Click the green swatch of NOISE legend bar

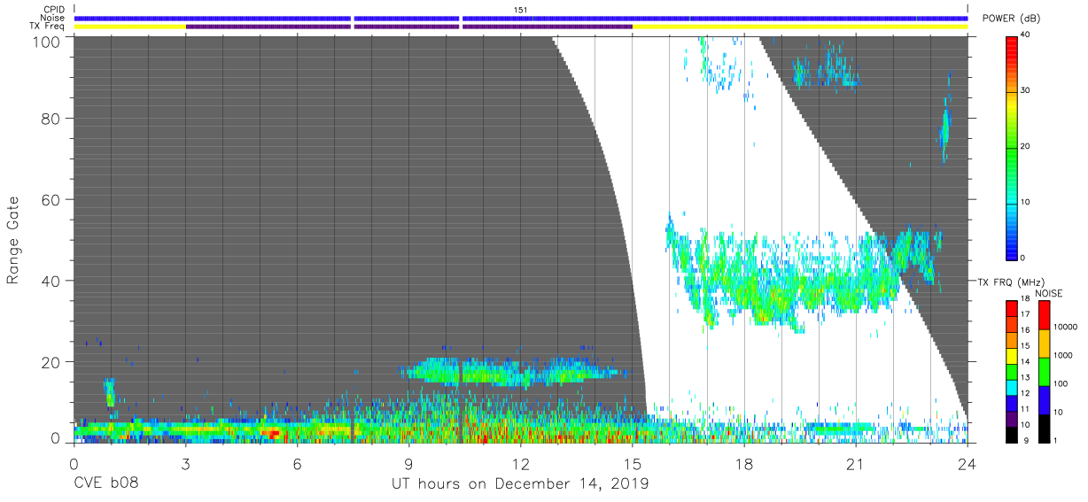pyautogui.click(x=1044, y=371)
